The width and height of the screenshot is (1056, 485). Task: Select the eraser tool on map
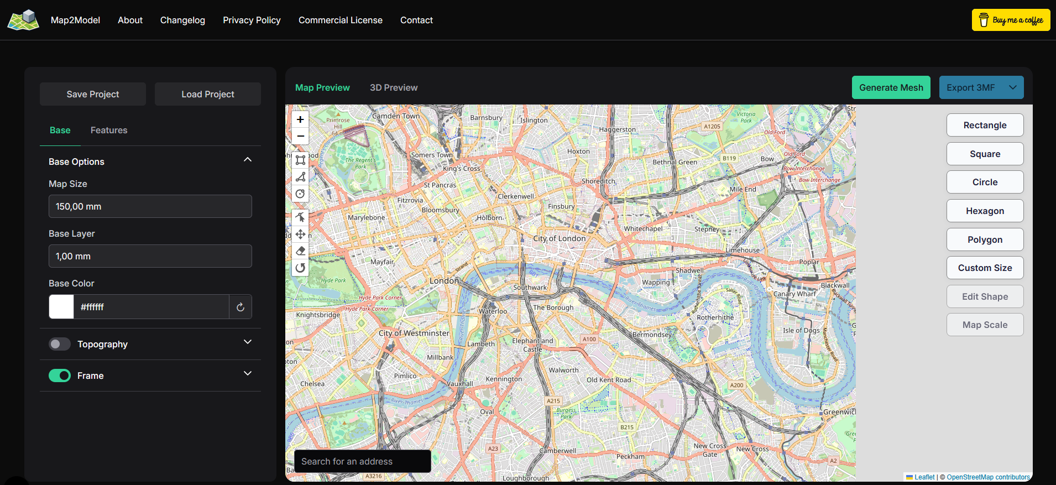[x=300, y=251]
